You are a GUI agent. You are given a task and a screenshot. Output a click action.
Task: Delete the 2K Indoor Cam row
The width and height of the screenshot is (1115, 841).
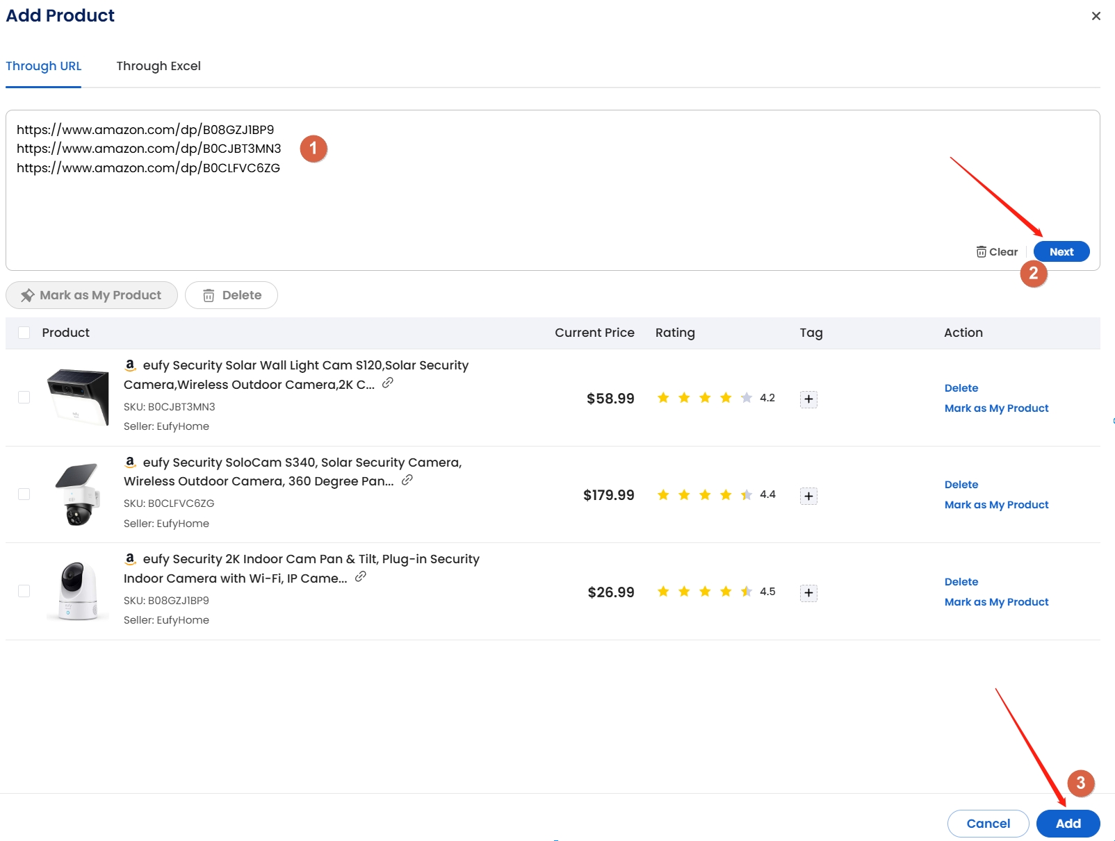pos(961,582)
